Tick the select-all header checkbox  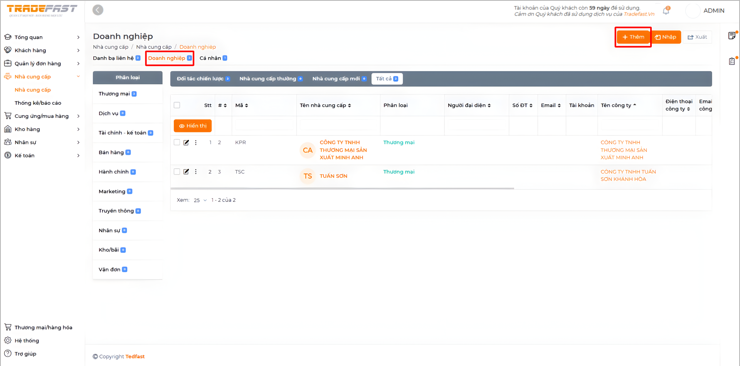point(177,105)
